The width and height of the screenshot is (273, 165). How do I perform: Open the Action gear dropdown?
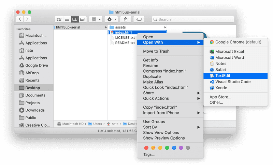tap(112, 19)
